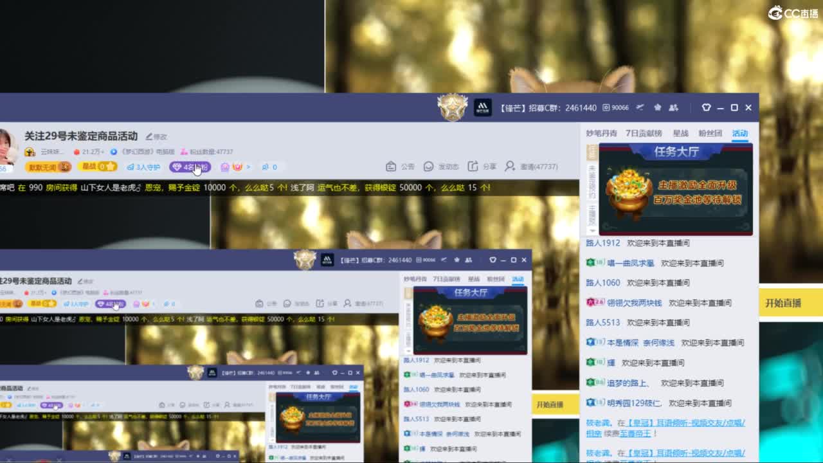Click username 明秀园129筱仁 in main chat list
This screenshot has height=463, width=823.
pyautogui.click(x=634, y=403)
